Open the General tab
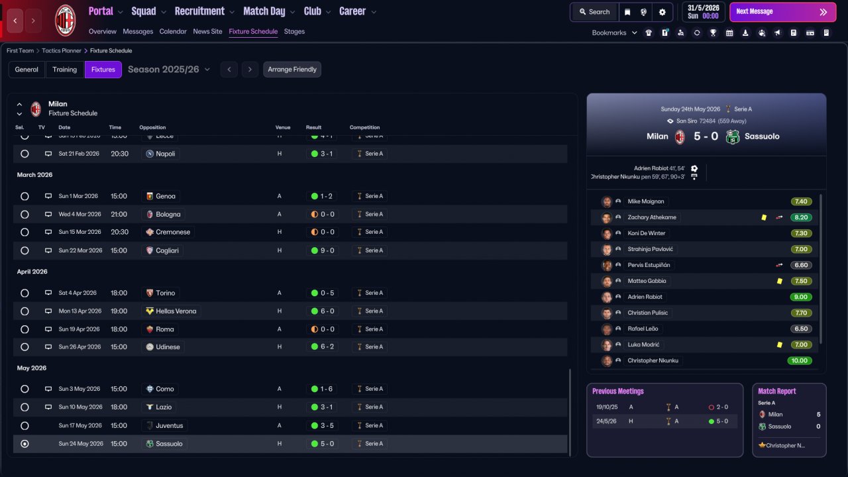 (26, 70)
